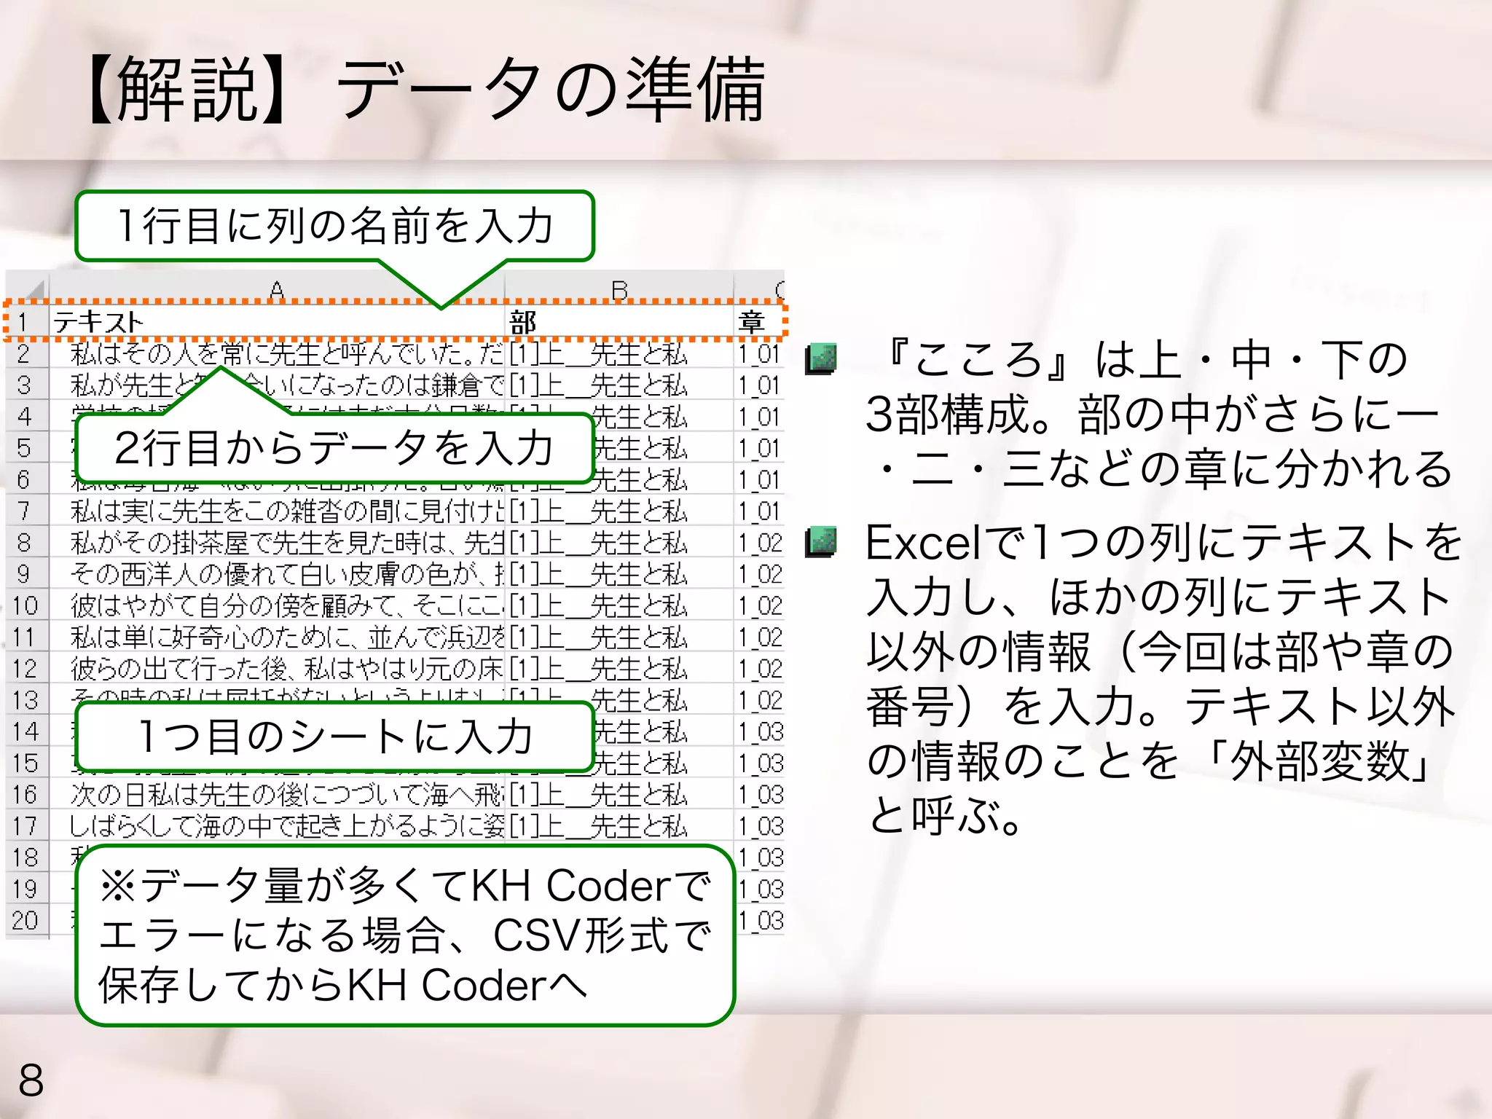Image resolution: width=1492 pixels, height=1119 pixels.
Task: Click the CSV形式 note callout box
Action: (x=405, y=935)
